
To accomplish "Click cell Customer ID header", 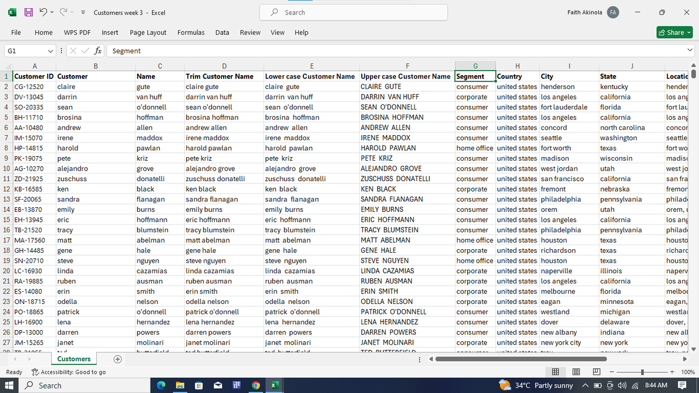I will click(34, 76).
